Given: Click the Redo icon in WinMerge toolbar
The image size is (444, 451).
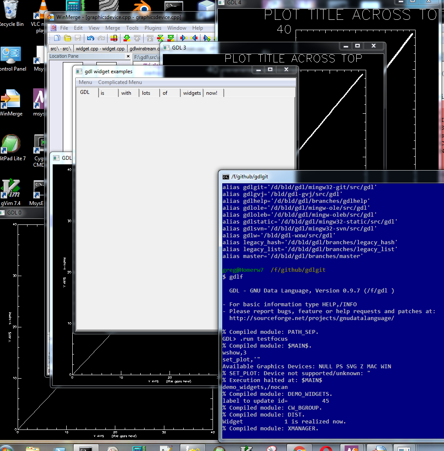Looking at the screenshot, I should coord(100,38).
